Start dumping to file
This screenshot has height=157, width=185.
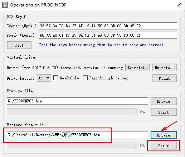click(164, 112)
